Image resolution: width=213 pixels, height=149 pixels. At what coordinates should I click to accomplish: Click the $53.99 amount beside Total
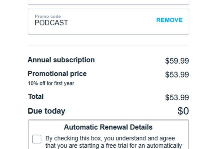point(177,98)
